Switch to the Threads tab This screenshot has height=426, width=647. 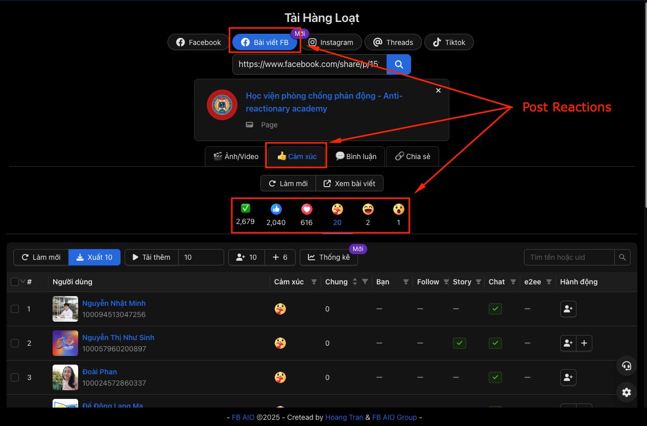[393, 42]
